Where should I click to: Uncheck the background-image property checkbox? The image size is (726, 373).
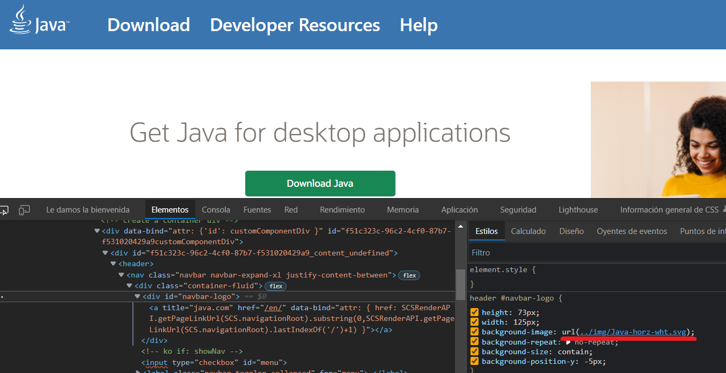(474, 332)
